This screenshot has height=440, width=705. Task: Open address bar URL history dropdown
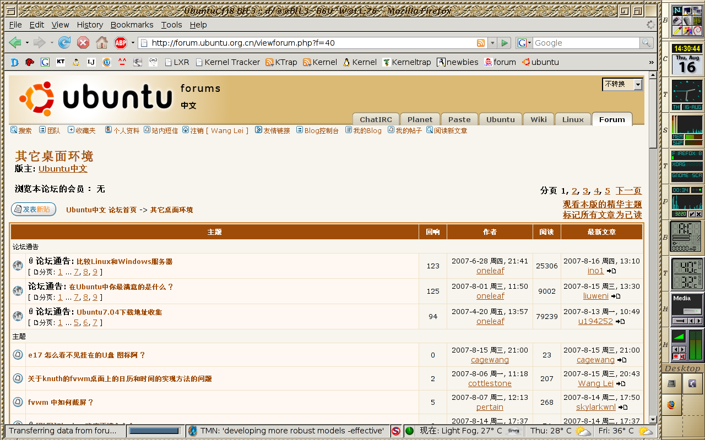pyautogui.click(x=491, y=43)
